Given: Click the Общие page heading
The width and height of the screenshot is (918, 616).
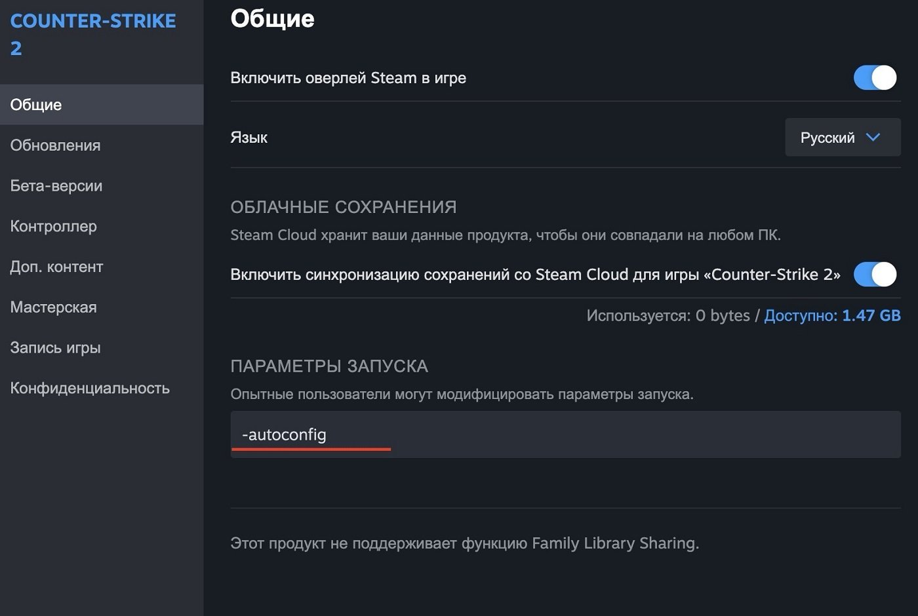Looking at the screenshot, I should click(272, 18).
